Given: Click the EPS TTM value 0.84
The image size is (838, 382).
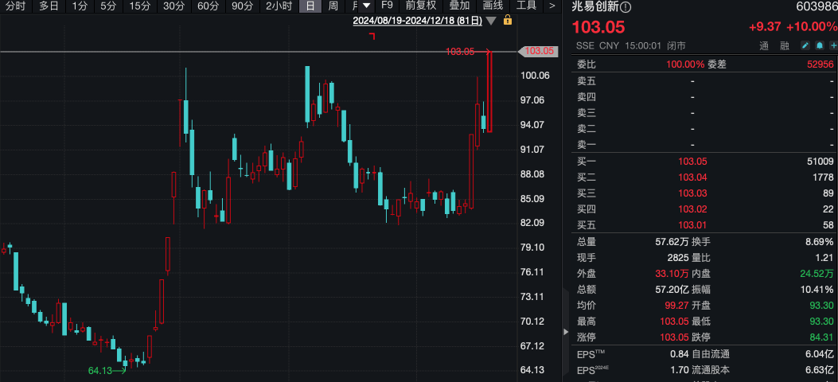Looking at the screenshot, I should pos(680,353).
